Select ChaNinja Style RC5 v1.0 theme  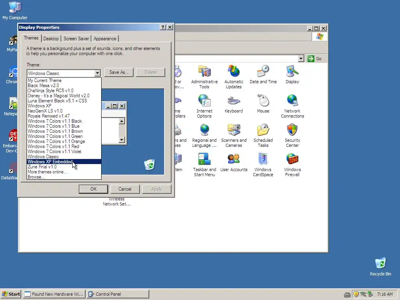pyautogui.click(x=64, y=91)
